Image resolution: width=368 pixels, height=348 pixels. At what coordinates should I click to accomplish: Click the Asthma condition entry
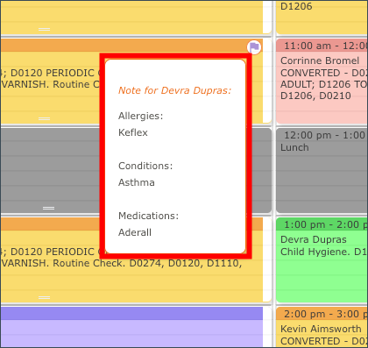pyautogui.click(x=137, y=182)
